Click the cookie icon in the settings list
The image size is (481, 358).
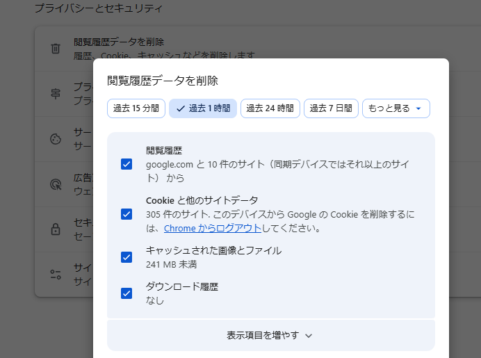click(x=56, y=139)
